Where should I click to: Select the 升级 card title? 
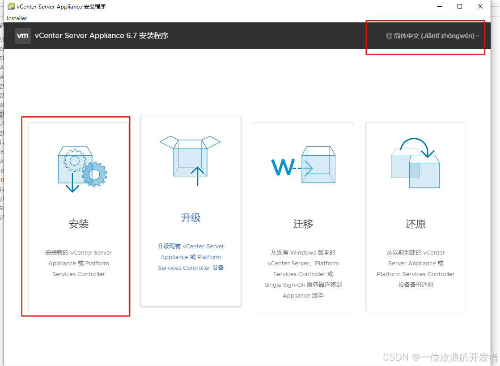191,217
